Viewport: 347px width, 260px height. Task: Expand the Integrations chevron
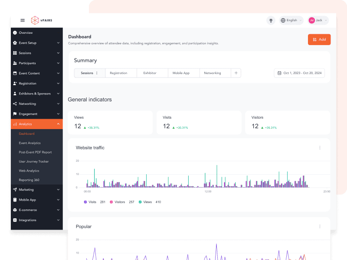click(x=58, y=220)
